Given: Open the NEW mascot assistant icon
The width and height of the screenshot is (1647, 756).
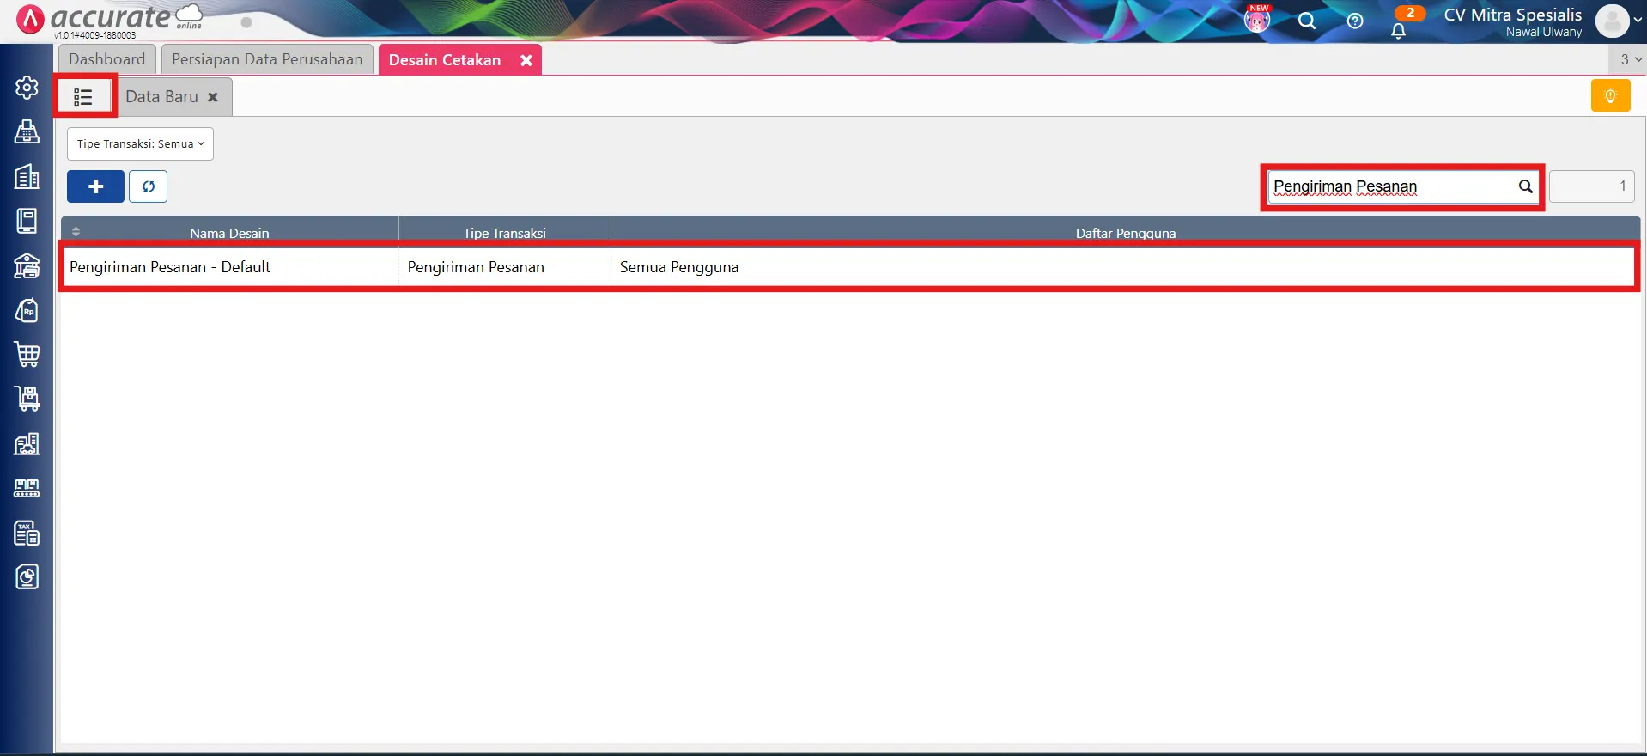Looking at the screenshot, I should click(1257, 19).
